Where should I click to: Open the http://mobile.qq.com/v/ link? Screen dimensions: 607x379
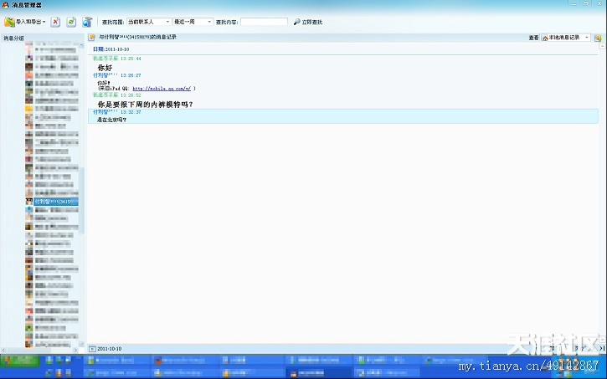pyautogui.click(x=162, y=89)
